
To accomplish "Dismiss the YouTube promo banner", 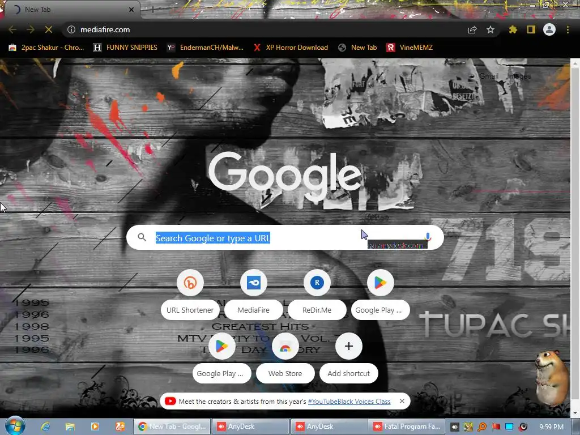I will click(402, 401).
